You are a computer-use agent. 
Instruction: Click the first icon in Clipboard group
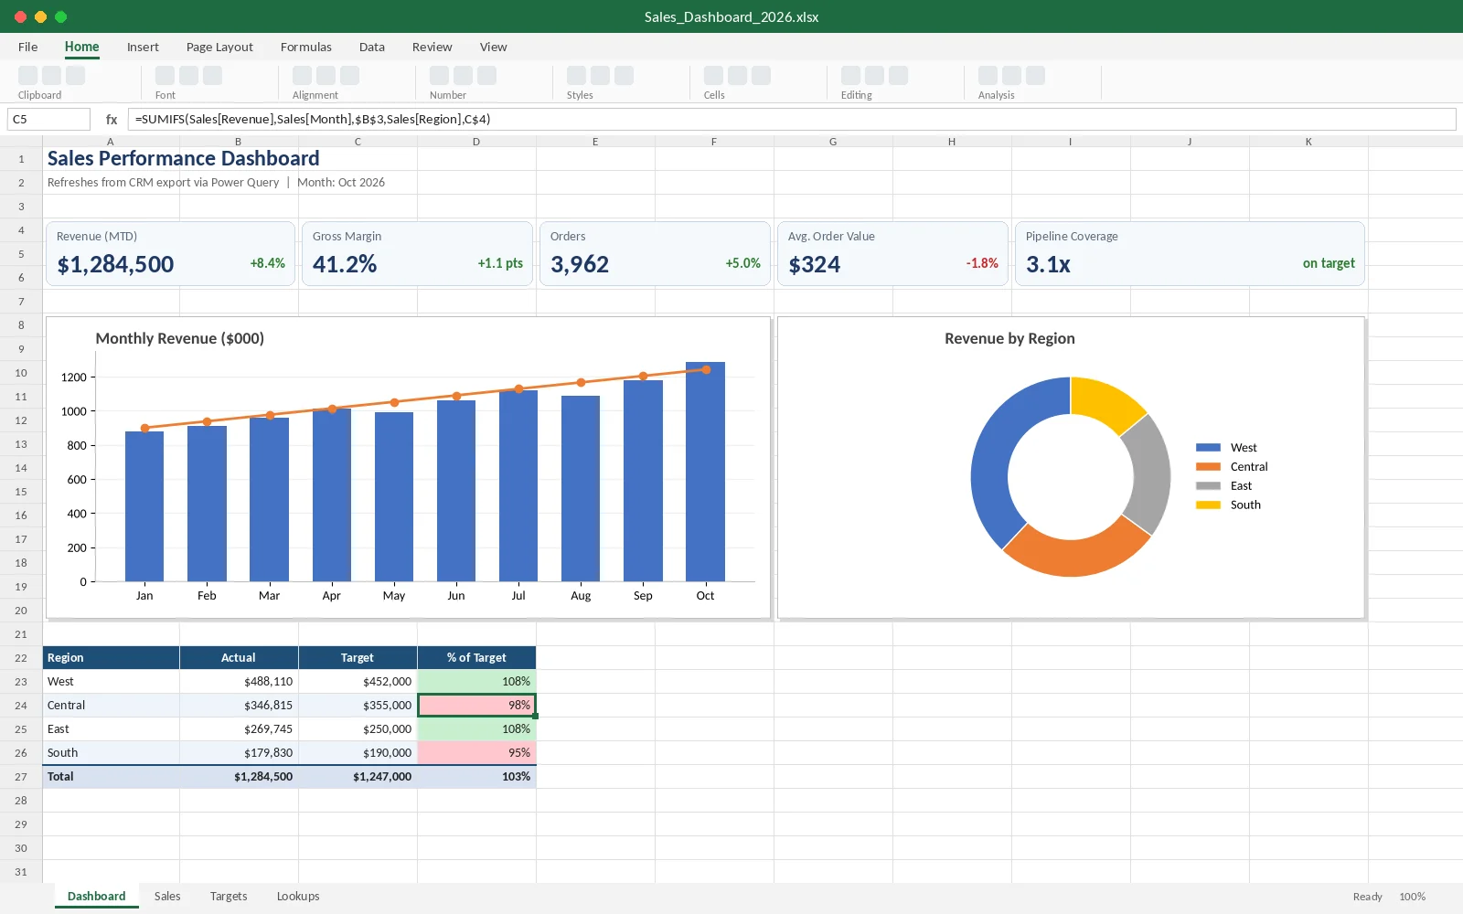(28, 76)
